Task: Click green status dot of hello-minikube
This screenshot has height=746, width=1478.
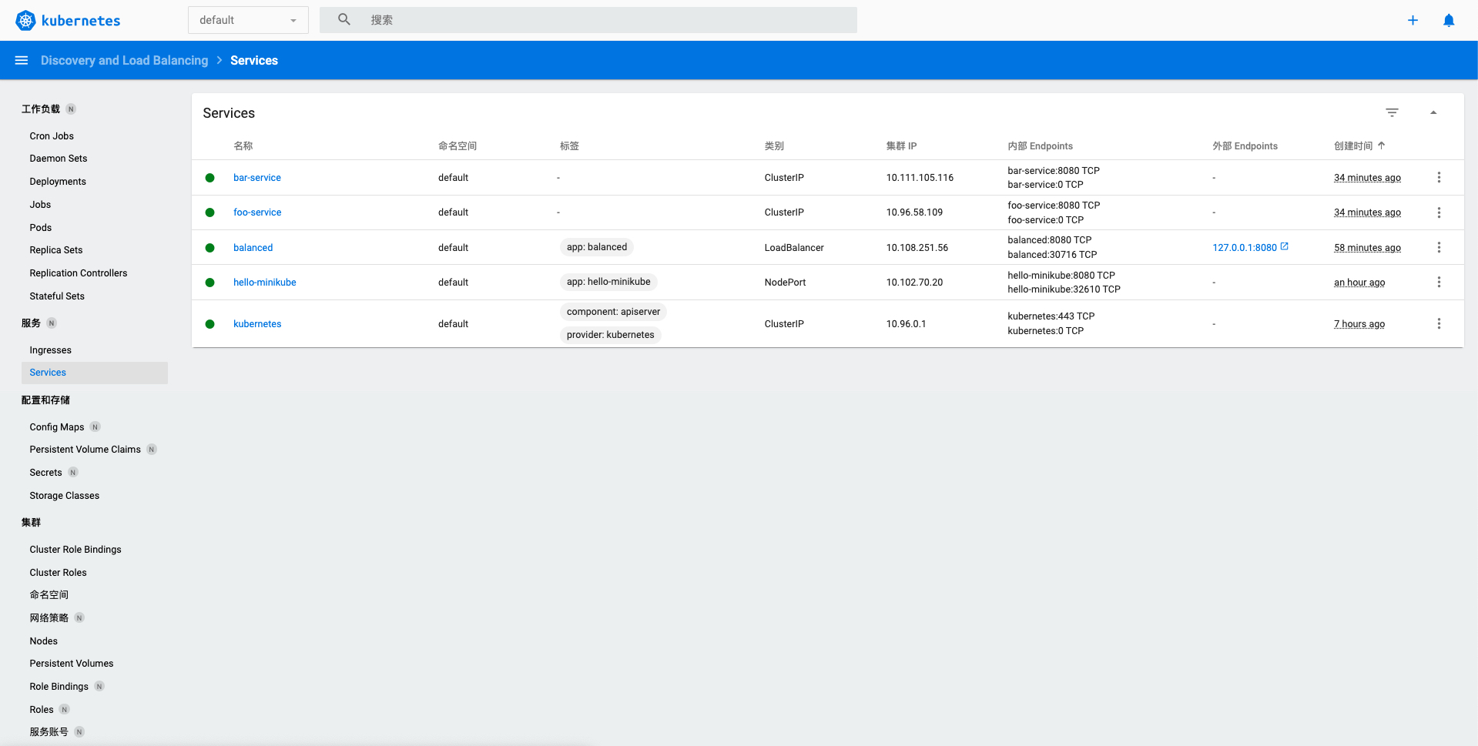Action: click(209, 283)
